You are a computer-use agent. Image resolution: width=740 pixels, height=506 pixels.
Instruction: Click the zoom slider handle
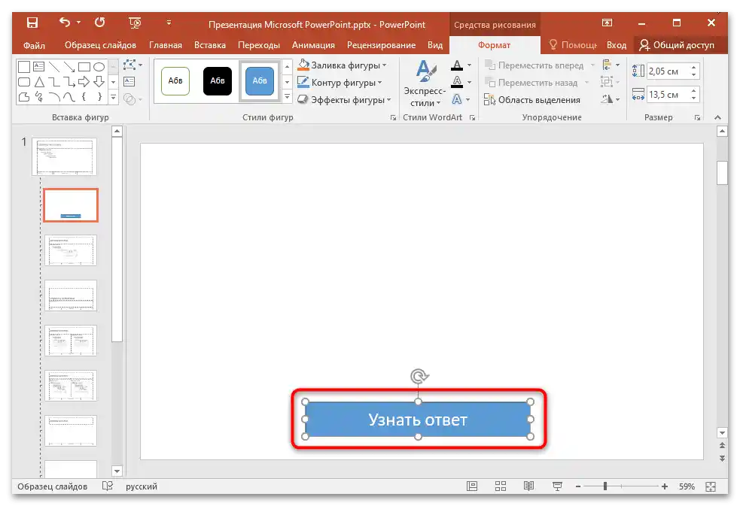point(605,486)
